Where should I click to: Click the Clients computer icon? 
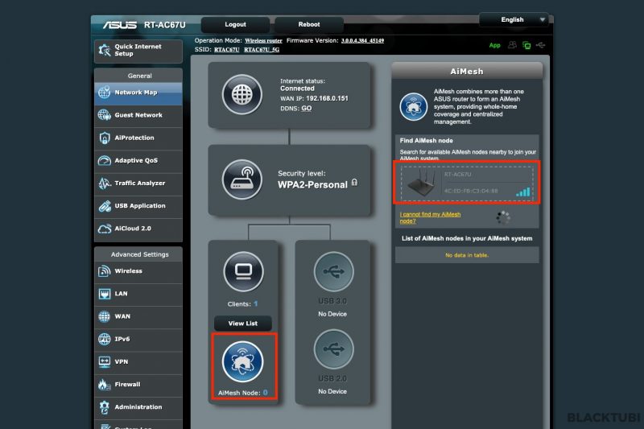click(x=244, y=272)
